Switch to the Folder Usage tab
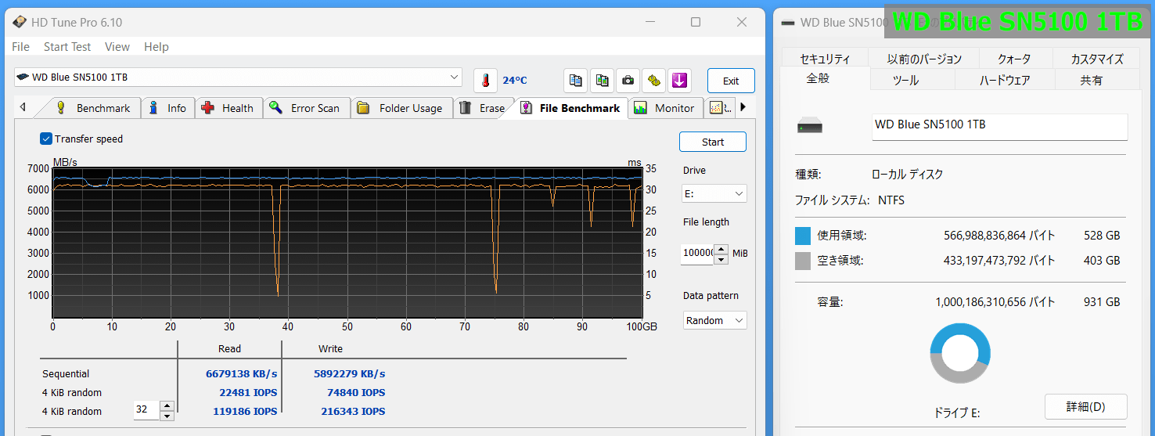 (401, 108)
